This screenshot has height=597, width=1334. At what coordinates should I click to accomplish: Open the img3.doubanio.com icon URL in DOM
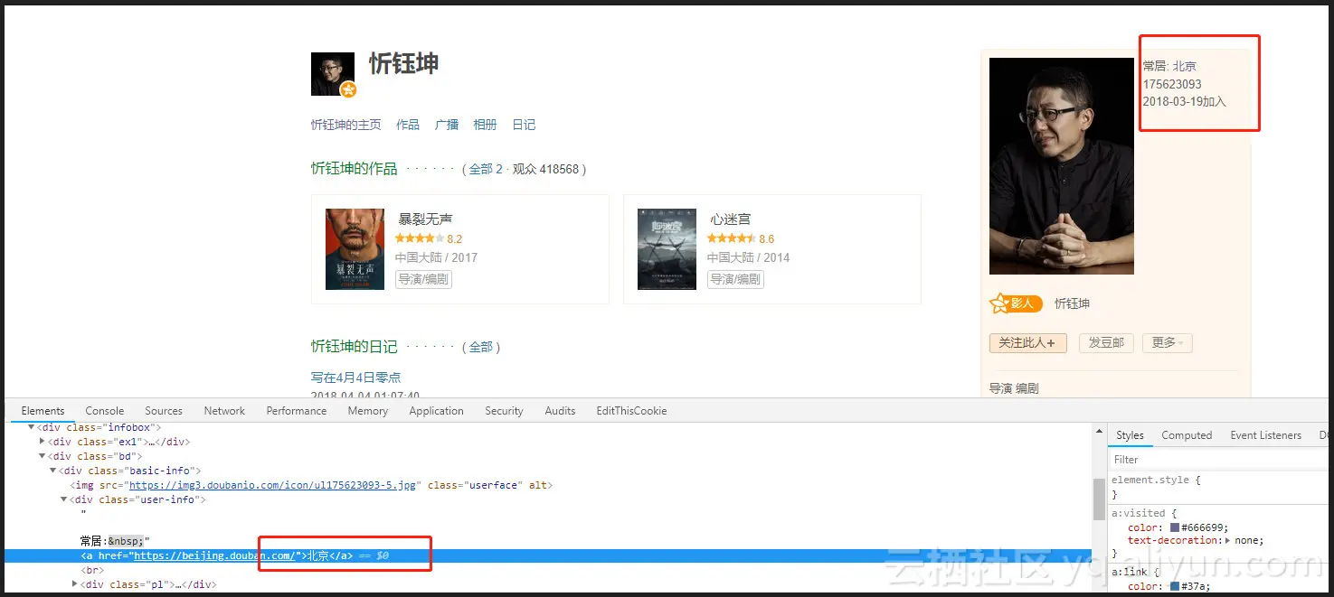[x=272, y=485]
